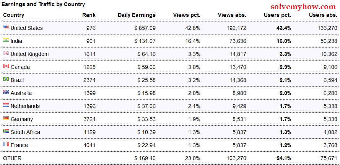The width and height of the screenshot is (340, 165).
Task: Click the Australia flag icon
Action: (6, 92)
